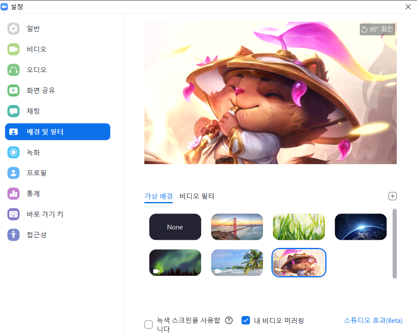417x335 pixels.
Task: Open the 통계 statistics chart icon
Action: (x=13, y=194)
